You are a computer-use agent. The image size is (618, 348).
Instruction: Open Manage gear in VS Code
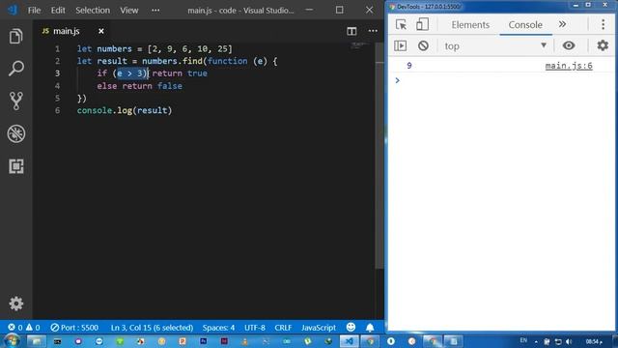point(15,304)
